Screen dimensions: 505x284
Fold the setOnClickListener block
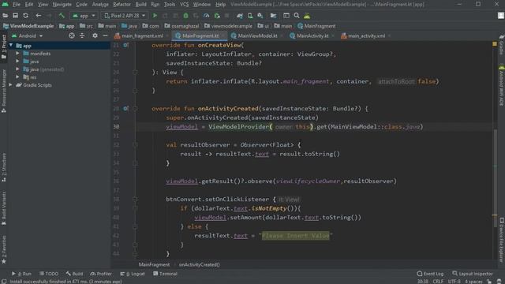pyautogui.click(x=135, y=200)
